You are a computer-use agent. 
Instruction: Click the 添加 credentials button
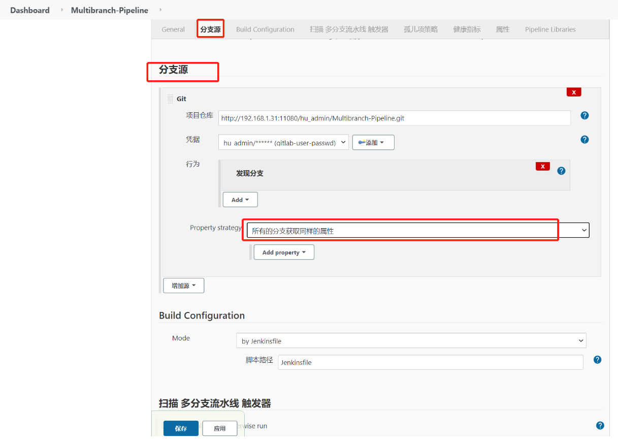(x=373, y=143)
